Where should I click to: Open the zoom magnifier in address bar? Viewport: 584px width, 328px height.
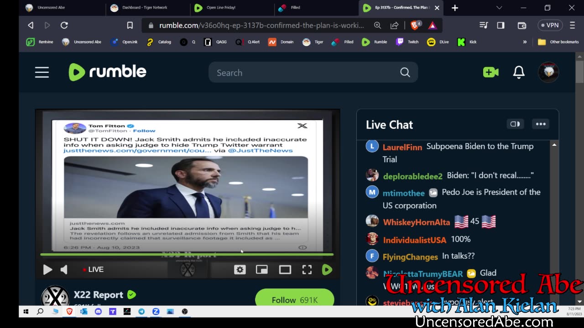tap(377, 26)
